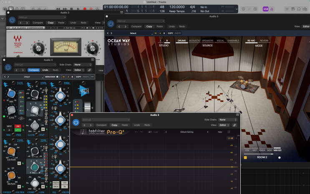This screenshot has width=310, height=194.
Task: Toggle full screen icon in FabFilter Pro-Q
Action: pyautogui.click(x=229, y=132)
